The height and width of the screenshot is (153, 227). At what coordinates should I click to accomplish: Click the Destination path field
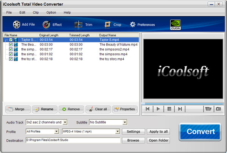click(x=73, y=140)
